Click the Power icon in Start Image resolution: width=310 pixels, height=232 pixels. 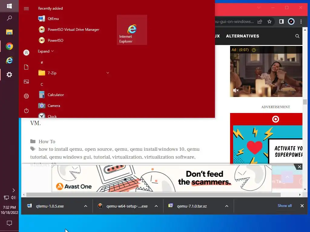pos(26,111)
